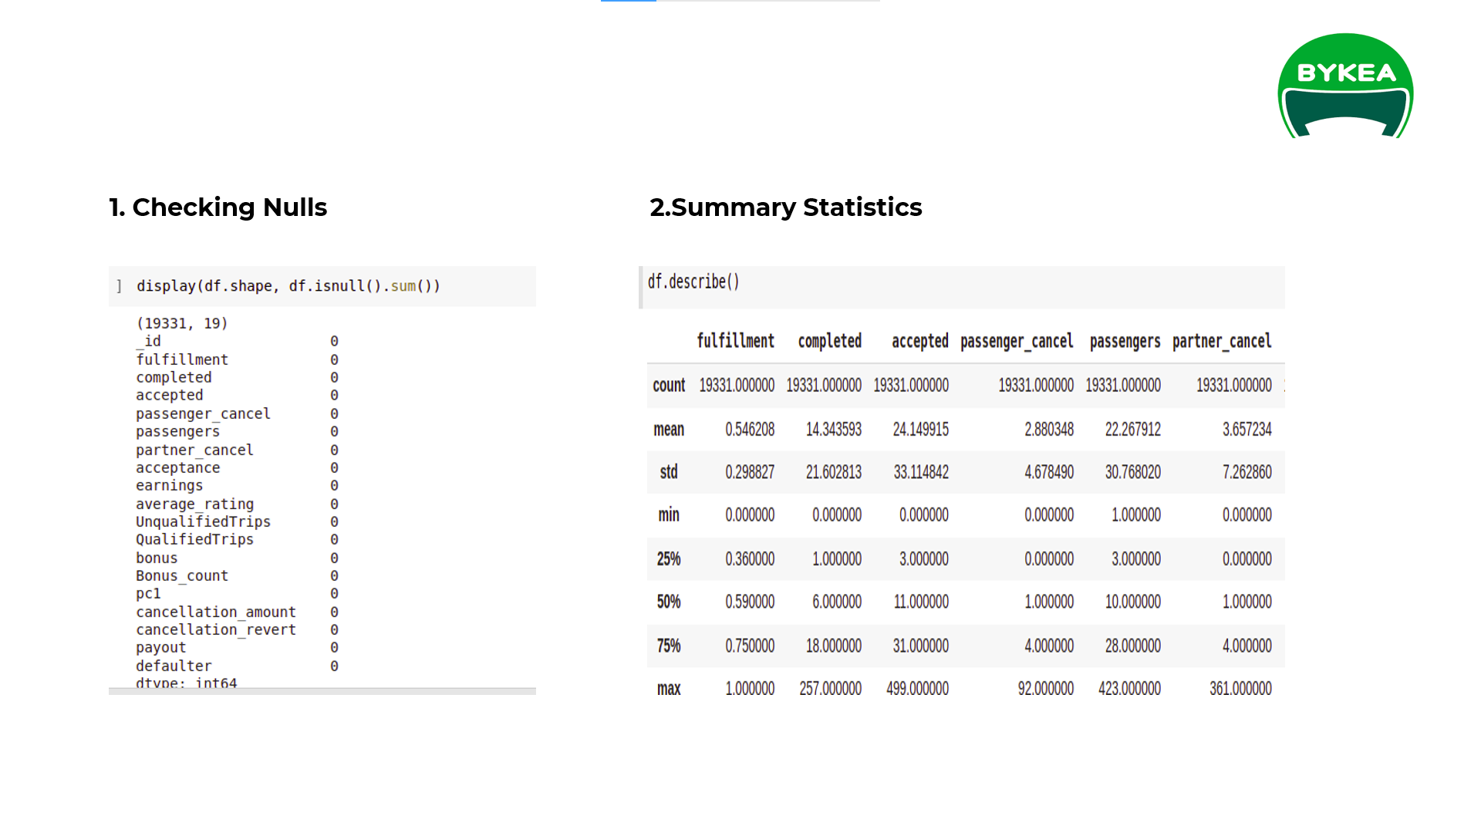Click the dtype: int64 output line
The width and height of the screenshot is (1481, 833).
point(187,682)
